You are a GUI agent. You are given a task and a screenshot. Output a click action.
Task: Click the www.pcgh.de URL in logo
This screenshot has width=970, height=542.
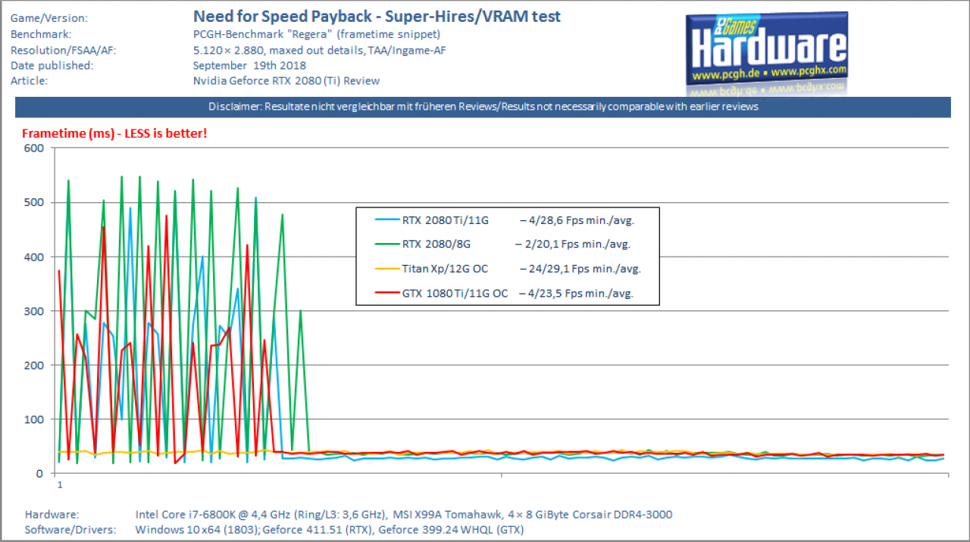pos(724,76)
